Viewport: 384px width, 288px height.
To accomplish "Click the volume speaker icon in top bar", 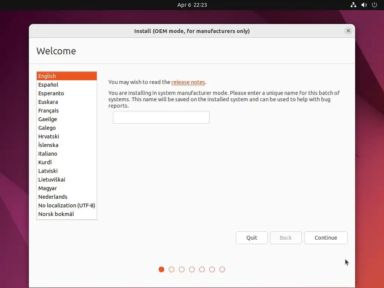I will [364, 4].
